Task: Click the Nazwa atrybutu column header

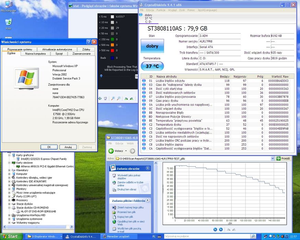Action: coord(166,76)
